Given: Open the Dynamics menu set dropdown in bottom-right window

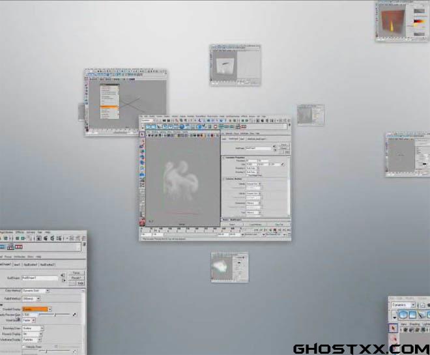Looking at the screenshot, I should point(403,305).
